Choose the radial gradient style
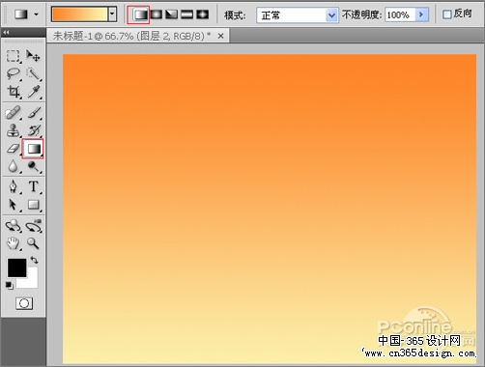Screen dimensions: 485x367 157,14
